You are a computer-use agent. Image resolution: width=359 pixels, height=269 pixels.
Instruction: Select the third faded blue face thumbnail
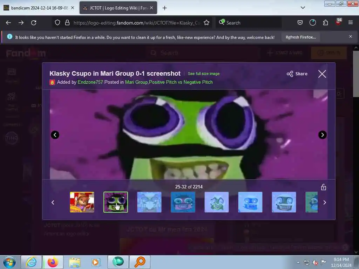149,202
